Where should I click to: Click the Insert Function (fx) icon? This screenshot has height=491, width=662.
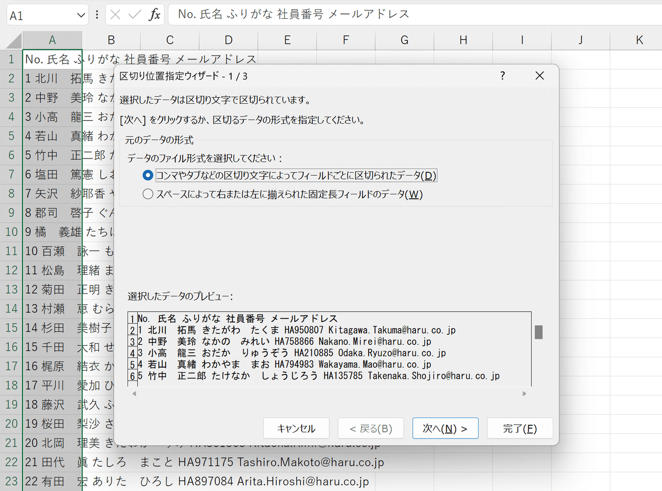click(154, 14)
